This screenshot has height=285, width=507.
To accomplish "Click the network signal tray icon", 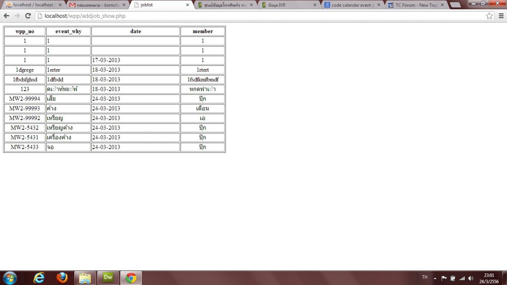I will (462, 278).
